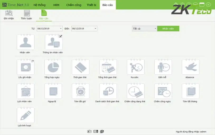Switch to the Báo cáo tab
Viewport: 215px width, 135px height.
coord(108,5)
